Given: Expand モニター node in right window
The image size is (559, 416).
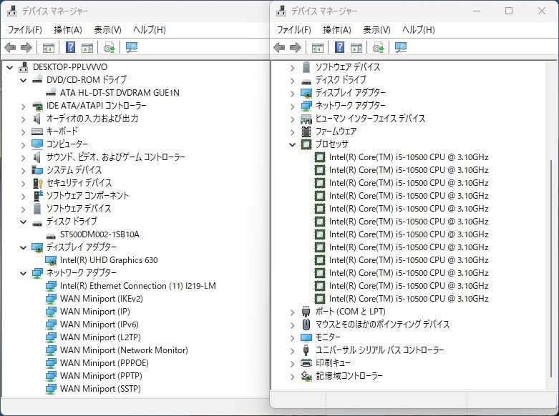Looking at the screenshot, I should click(x=292, y=337).
